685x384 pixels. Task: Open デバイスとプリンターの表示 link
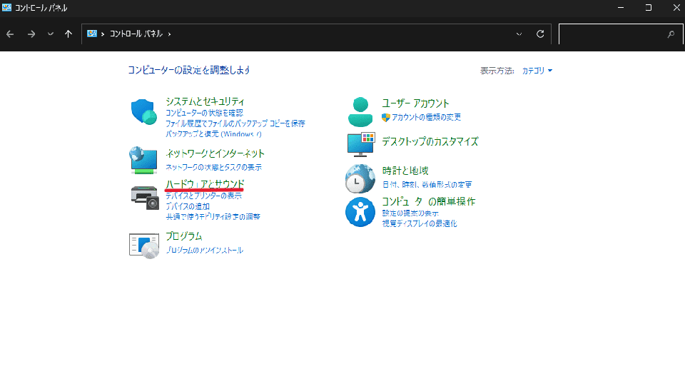pos(203,196)
